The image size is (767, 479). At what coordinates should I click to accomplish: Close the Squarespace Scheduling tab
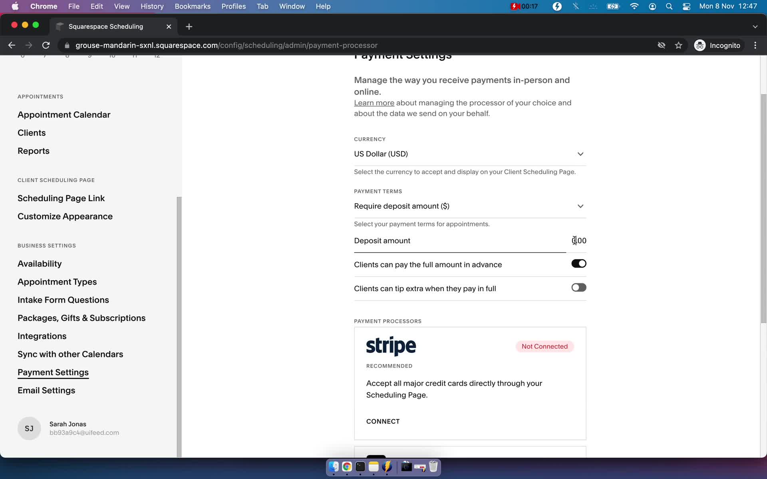coord(169,26)
